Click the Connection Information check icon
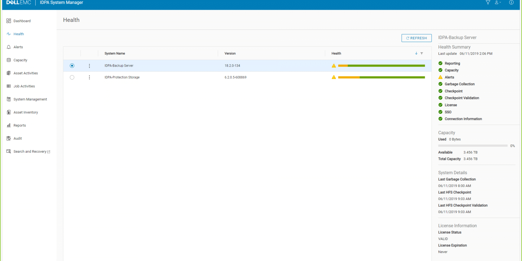This screenshot has width=522, height=261. (x=440, y=119)
